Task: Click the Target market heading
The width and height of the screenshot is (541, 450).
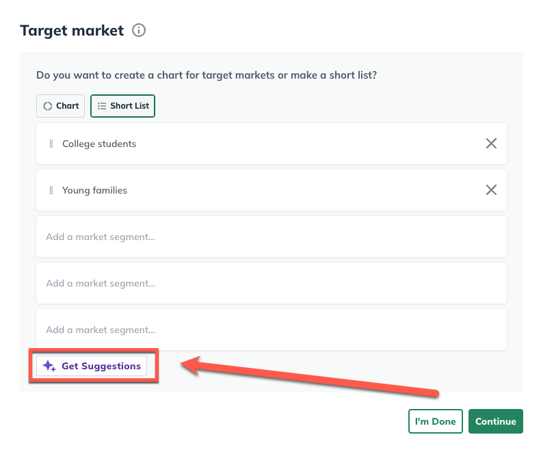Action: point(72,31)
